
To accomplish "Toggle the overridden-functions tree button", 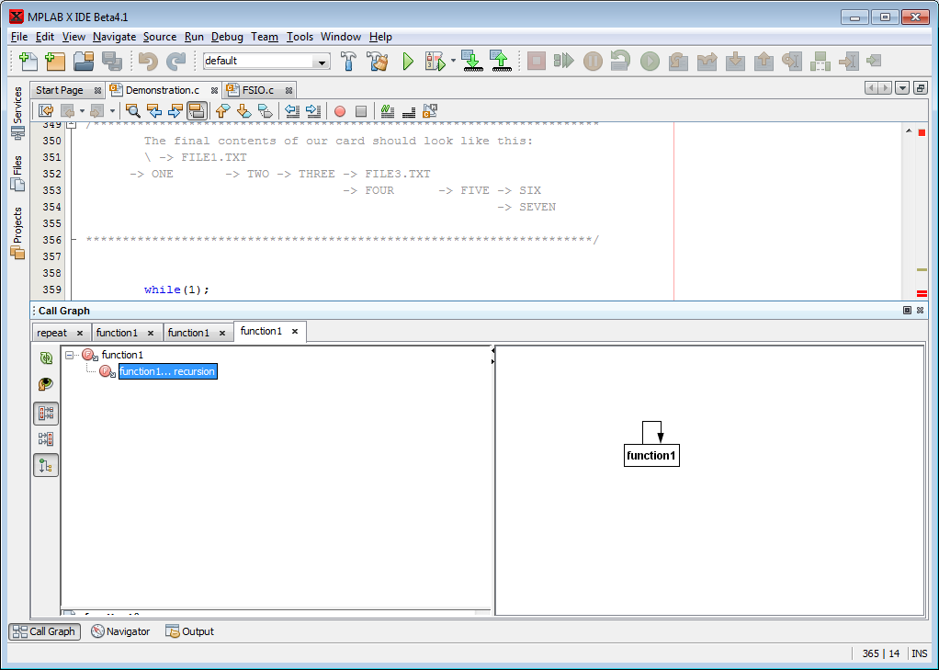I will coord(46,466).
